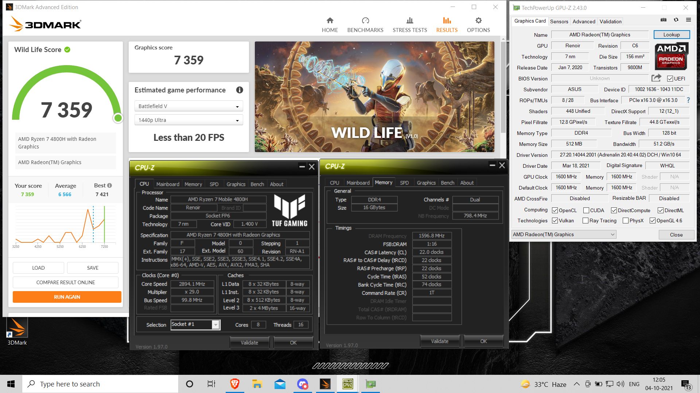Click SAVE button in 3DMark
This screenshot has width=700, height=393.
click(x=93, y=268)
